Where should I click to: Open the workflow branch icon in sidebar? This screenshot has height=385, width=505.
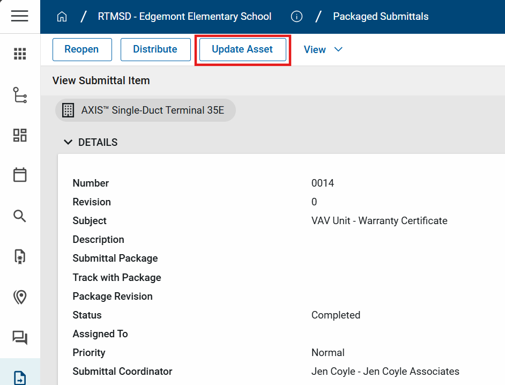pyautogui.click(x=20, y=95)
